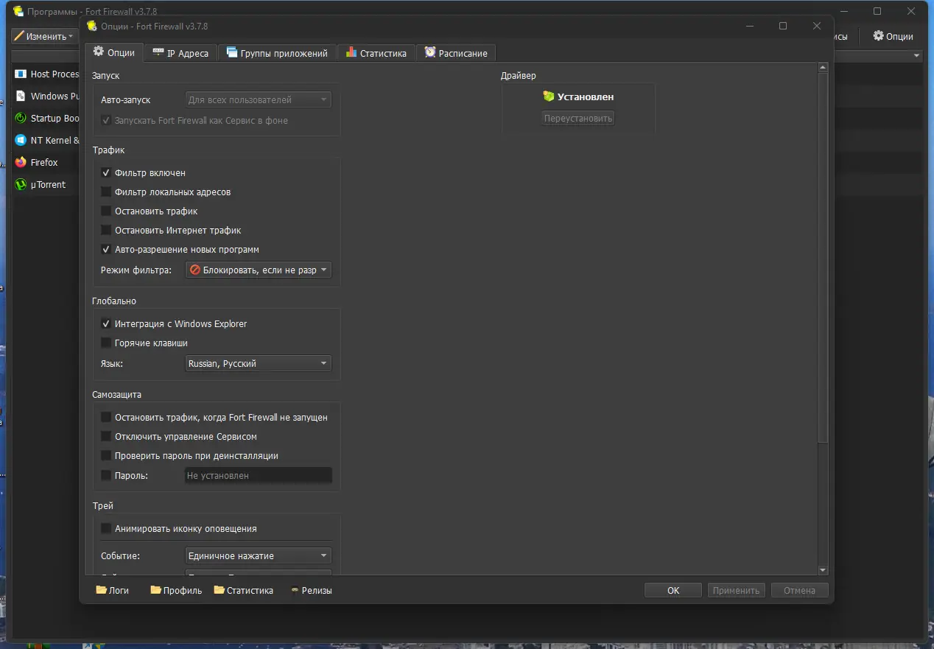934x649 pixels.
Task: Open the Авто-запуск dropdown
Action: tap(258, 99)
